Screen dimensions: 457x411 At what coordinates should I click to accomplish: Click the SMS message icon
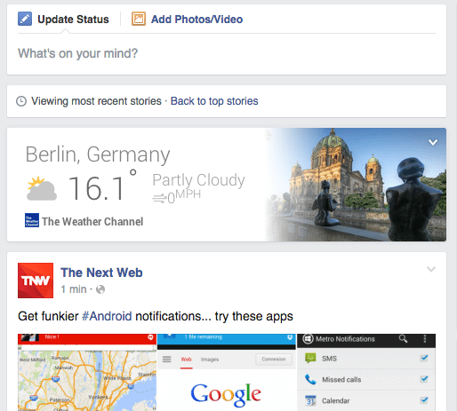(310, 359)
